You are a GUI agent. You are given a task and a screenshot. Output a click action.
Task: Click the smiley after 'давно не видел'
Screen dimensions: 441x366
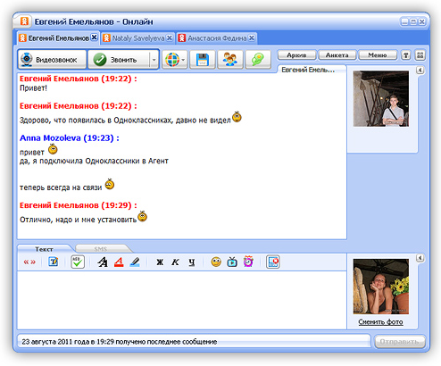coord(237,117)
